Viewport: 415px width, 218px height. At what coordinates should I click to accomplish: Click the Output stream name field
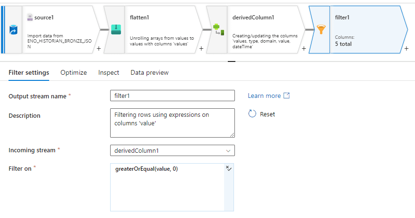[172, 96]
